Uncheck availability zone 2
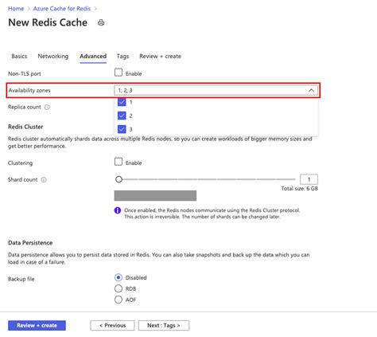The image size is (377, 337). (122, 116)
